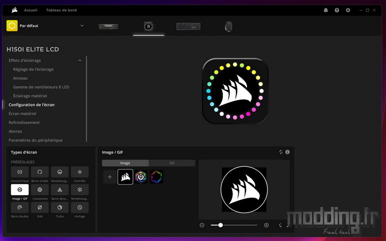Zoom in image with plus icon
This screenshot has height=241, width=386.
click(x=266, y=225)
